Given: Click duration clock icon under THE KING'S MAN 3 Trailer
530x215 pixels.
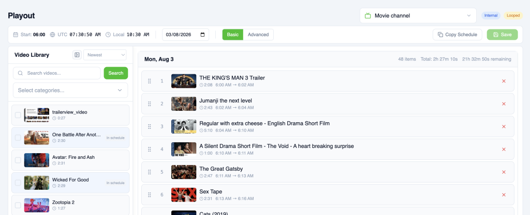Looking at the screenshot, I should coord(201,85).
